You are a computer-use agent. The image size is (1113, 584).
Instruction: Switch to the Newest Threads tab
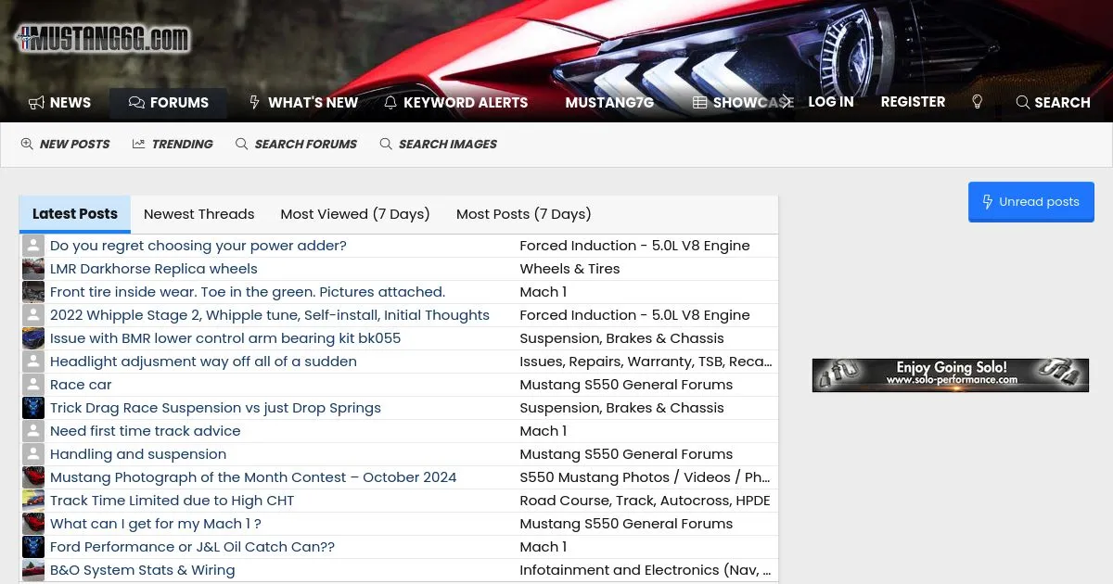click(199, 214)
